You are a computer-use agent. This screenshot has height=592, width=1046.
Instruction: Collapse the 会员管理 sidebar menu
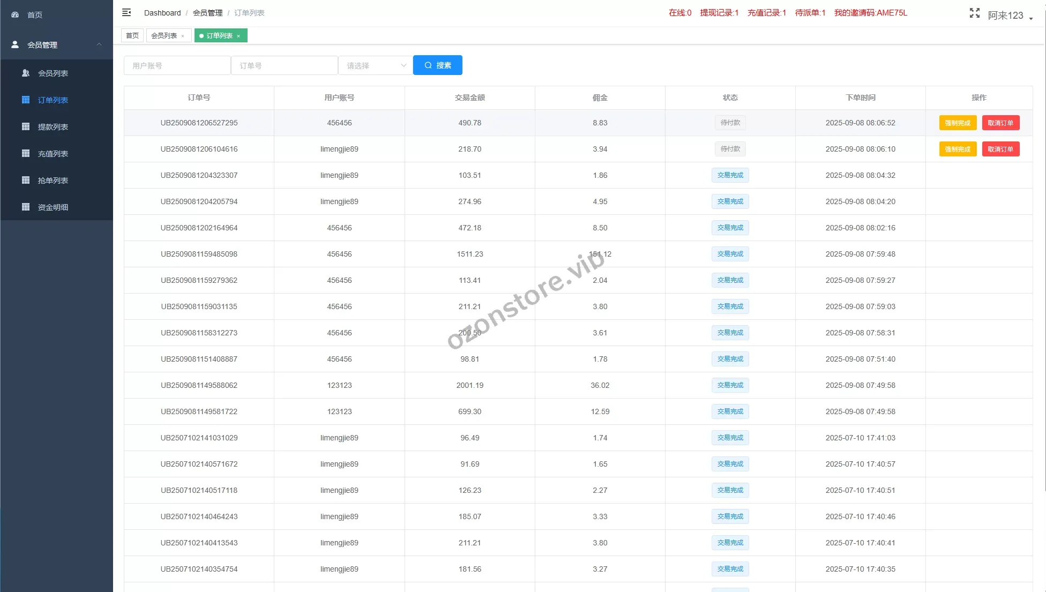pyautogui.click(x=99, y=44)
